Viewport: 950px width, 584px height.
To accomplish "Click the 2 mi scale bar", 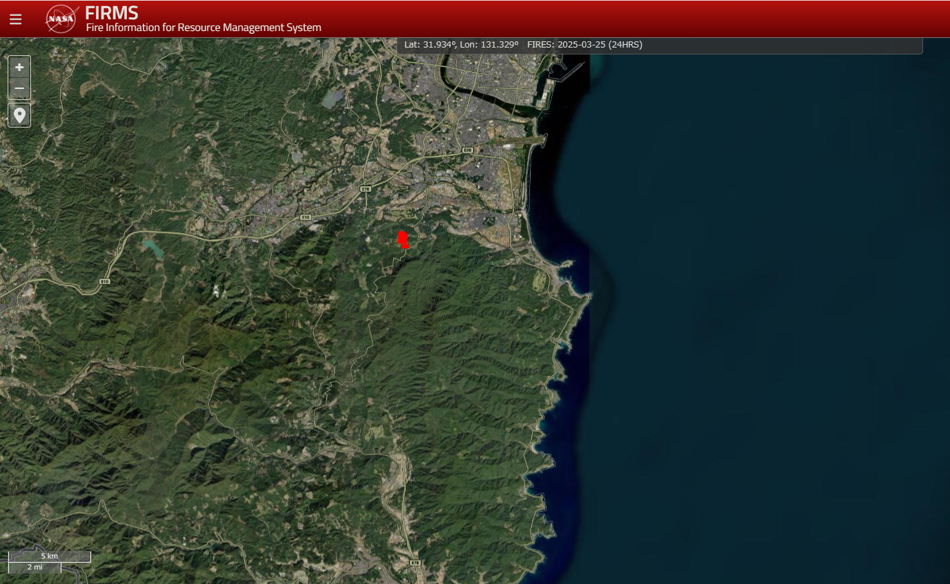I will [x=34, y=567].
